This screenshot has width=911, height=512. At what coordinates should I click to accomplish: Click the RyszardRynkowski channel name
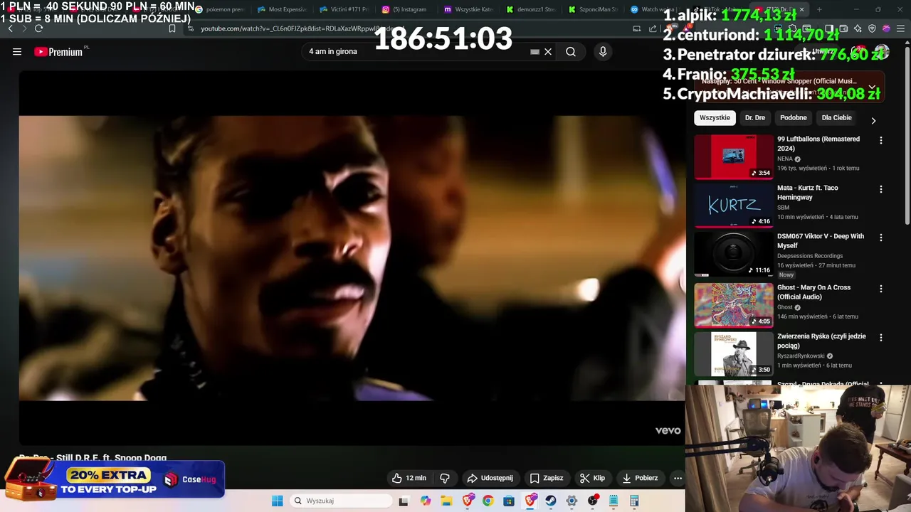tap(801, 356)
